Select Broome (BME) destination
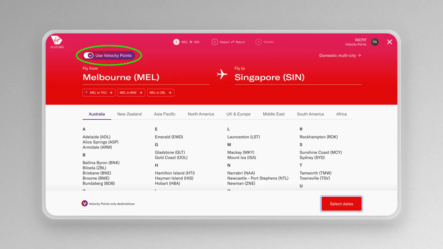Screen dimensions: 443x249 click(96, 178)
